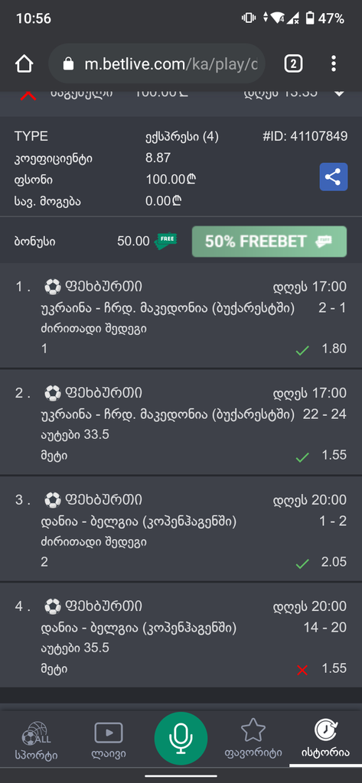Screen dimensions: 362x783
Task: Switch to the ლაივი tab
Action: click(109, 742)
